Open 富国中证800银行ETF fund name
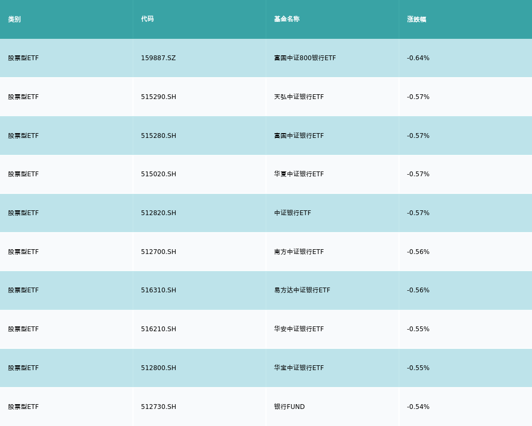The width and height of the screenshot is (532, 426). coord(305,58)
